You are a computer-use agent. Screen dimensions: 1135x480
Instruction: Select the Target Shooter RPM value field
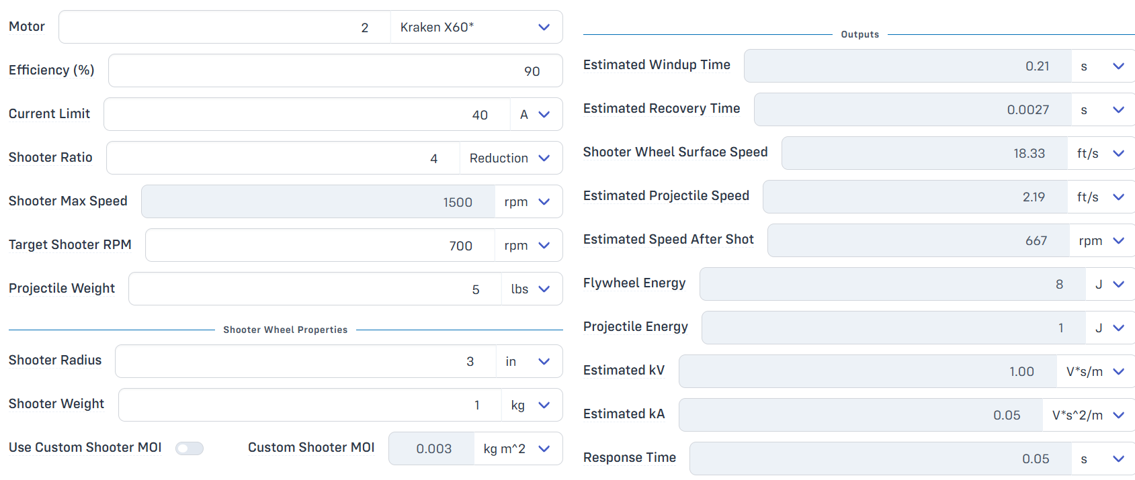tap(321, 245)
